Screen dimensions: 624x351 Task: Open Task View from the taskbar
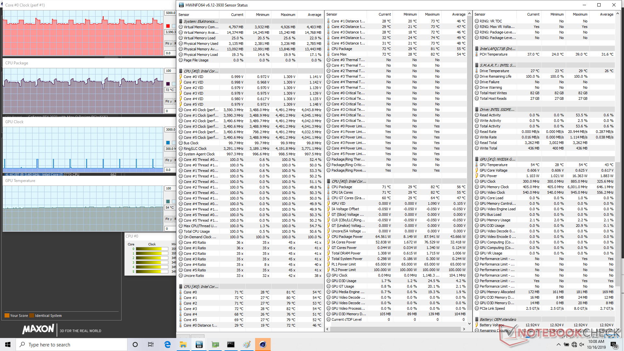(x=151, y=344)
